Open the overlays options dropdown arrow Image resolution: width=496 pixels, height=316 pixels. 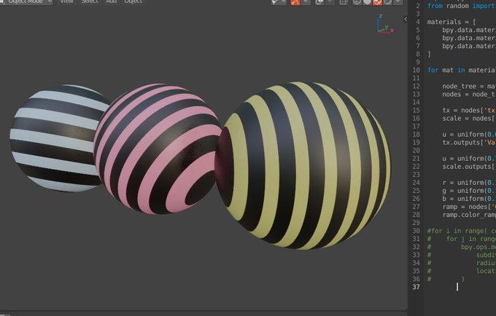(330, 2)
